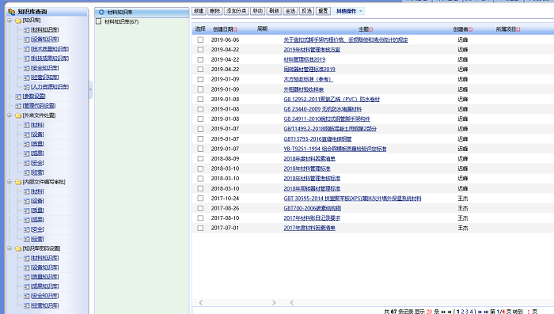Click the 周期 column header

263,29
